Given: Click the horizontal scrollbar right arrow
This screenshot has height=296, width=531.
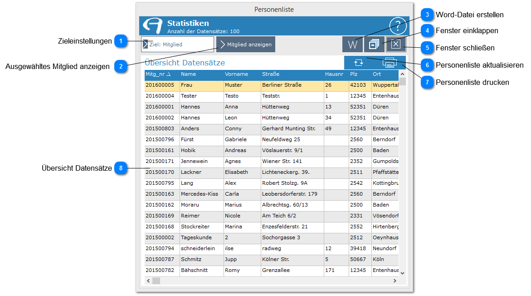Looking at the screenshot, I should tap(395, 281).
